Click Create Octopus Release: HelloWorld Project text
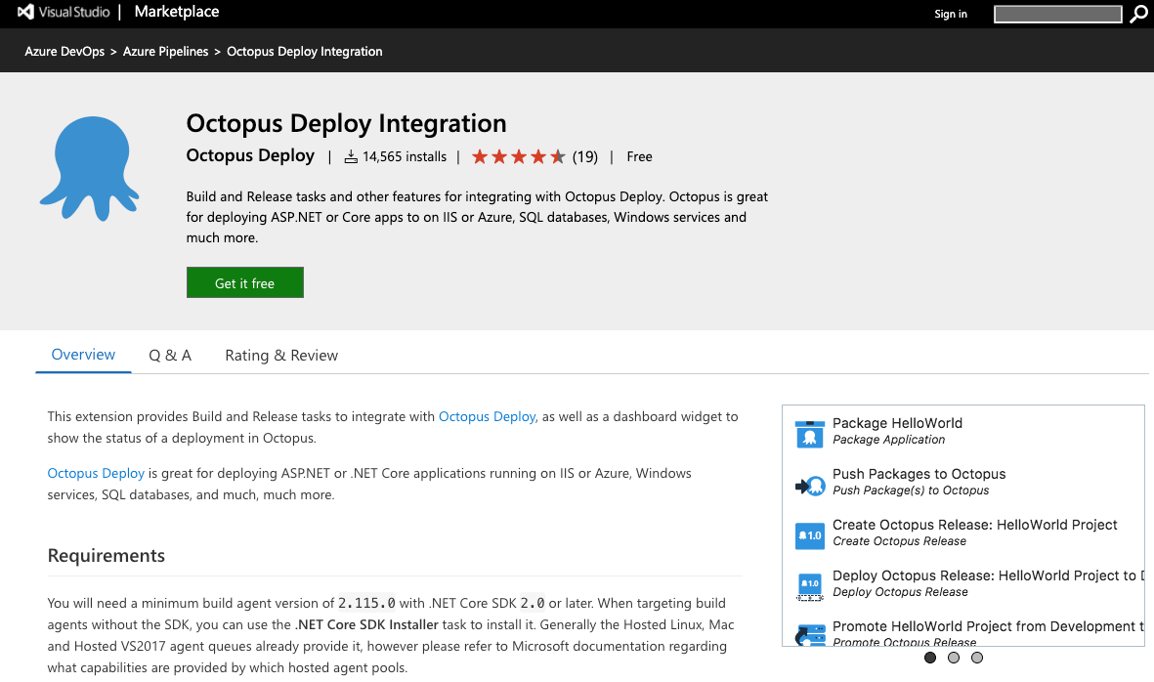The image size is (1154, 682). [x=974, y=525]
